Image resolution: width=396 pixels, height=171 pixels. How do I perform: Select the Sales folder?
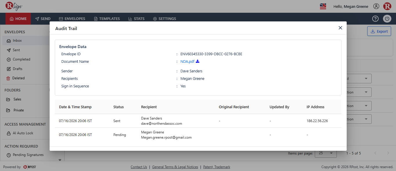click(17, 99)
